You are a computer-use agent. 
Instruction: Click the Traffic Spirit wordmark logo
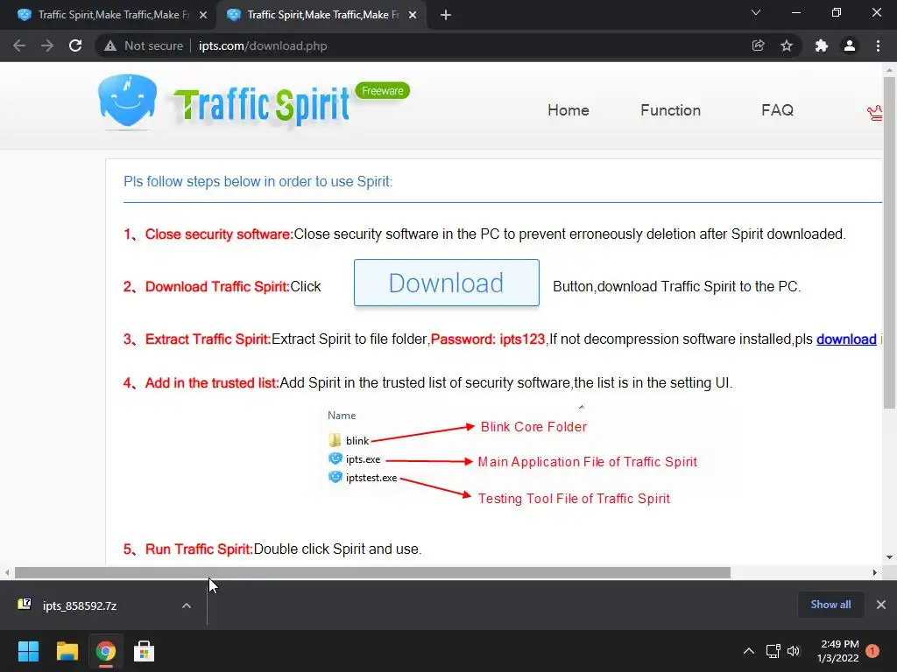point(261,106)
